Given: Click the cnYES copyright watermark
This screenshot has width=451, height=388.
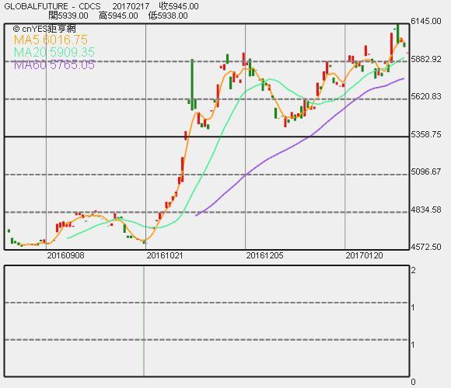Looking at the screenshot, I should [44, 29].
